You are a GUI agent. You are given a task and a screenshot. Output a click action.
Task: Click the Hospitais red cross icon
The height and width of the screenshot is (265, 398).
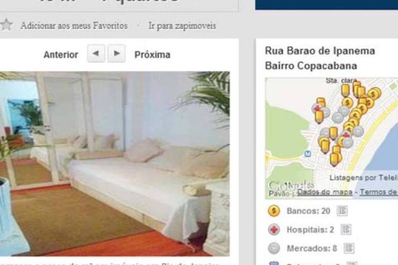273,230
